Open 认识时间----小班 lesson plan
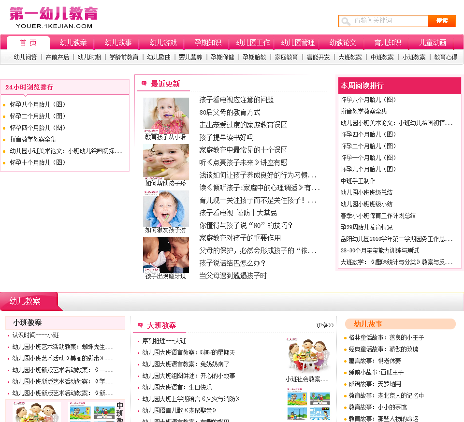The width and height of the screenshot is (464, 422). click(x=35, y=335)
